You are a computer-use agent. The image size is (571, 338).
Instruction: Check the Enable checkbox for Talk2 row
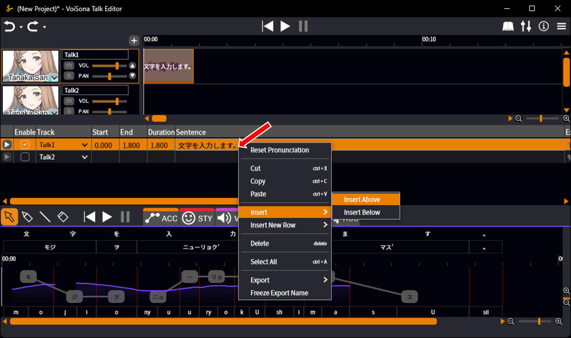[25, 157]
